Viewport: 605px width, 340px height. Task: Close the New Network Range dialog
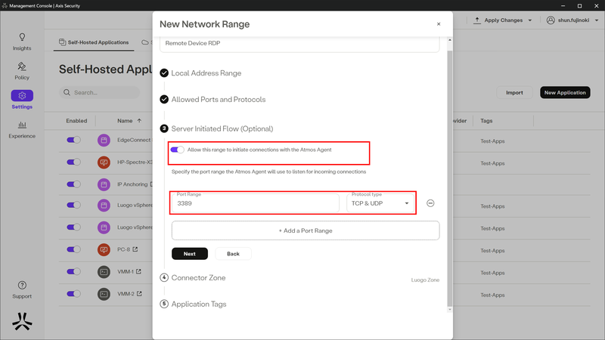pyautogui.click(x=439, y=24)
